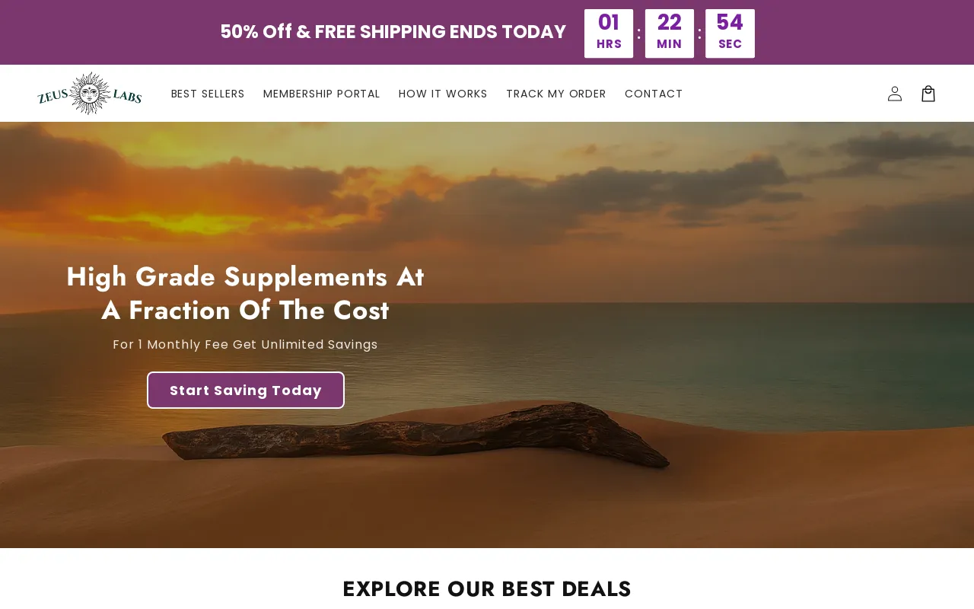Click the MIN countdown box
The height and width of the screenshot is (609, 974).
[670, 33]
